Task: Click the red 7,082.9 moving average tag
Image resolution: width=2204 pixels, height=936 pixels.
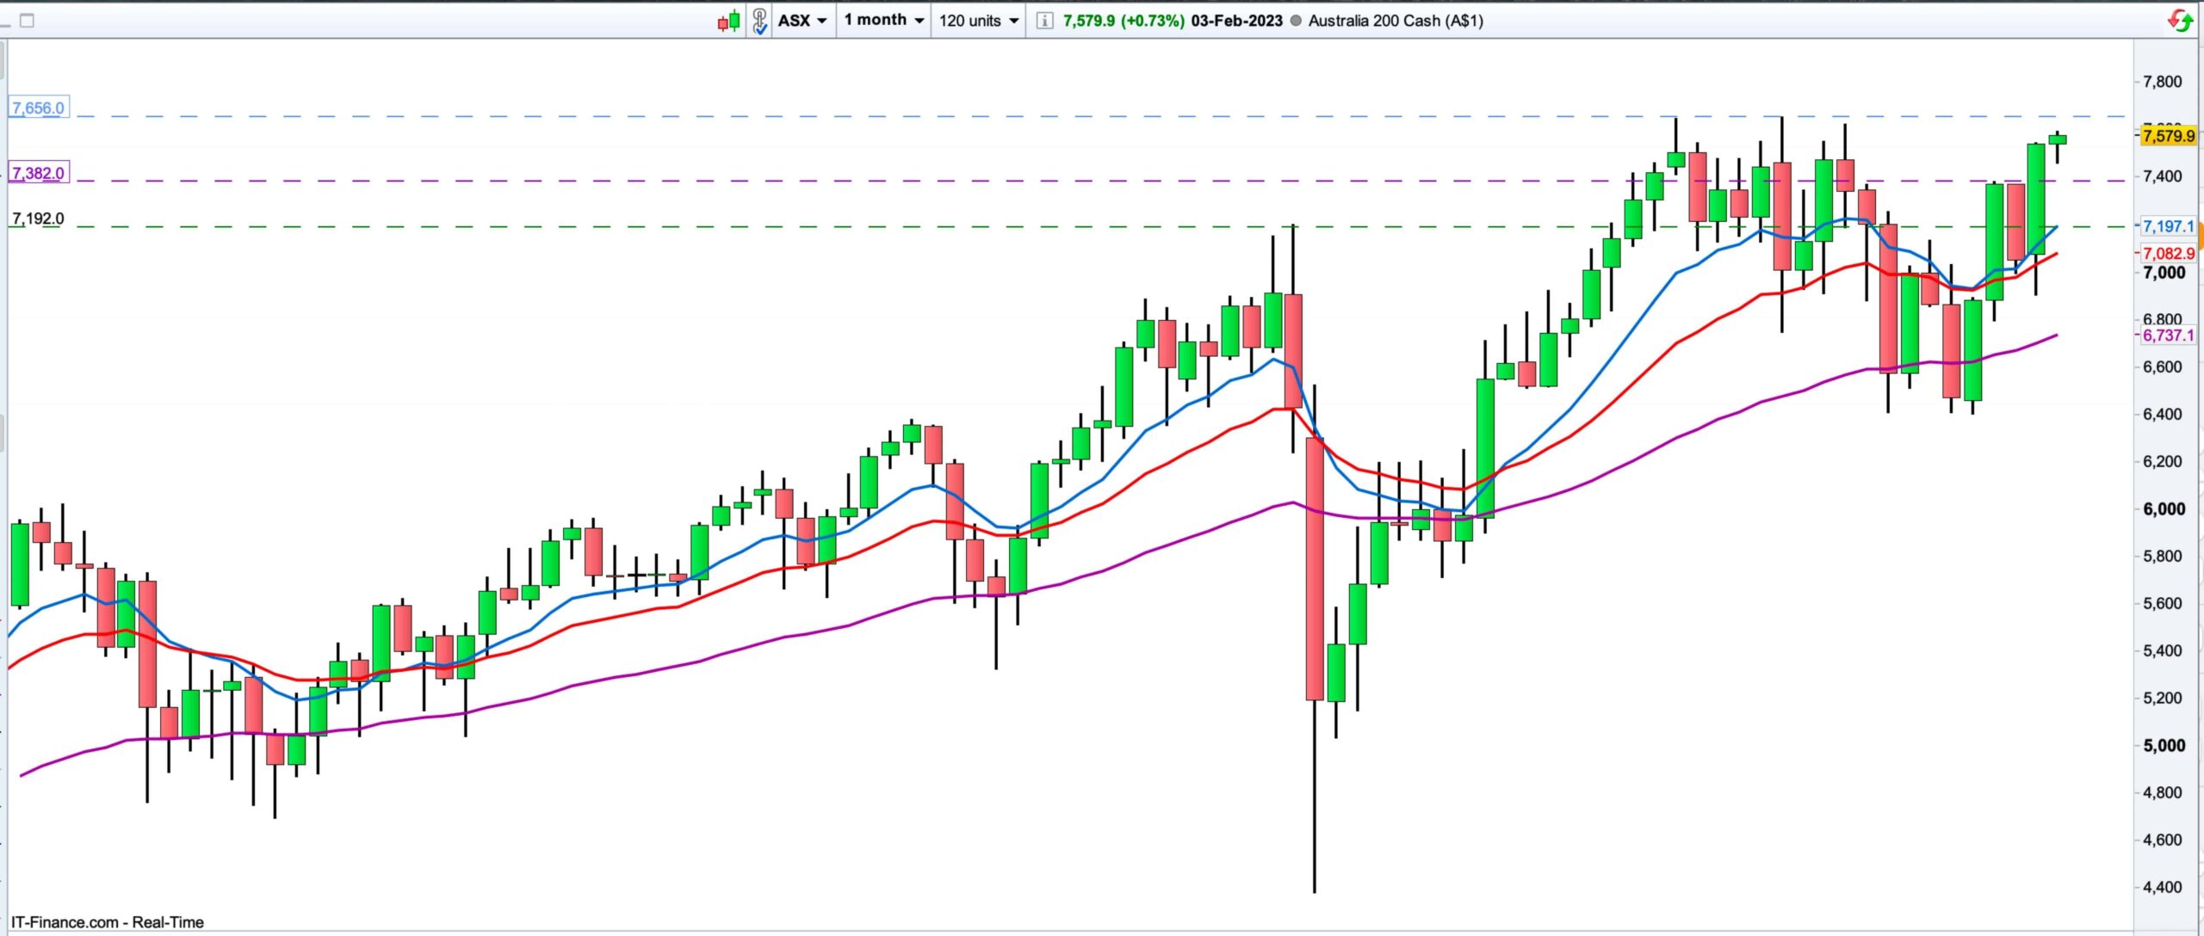Action: click(x=2167, y=253)
